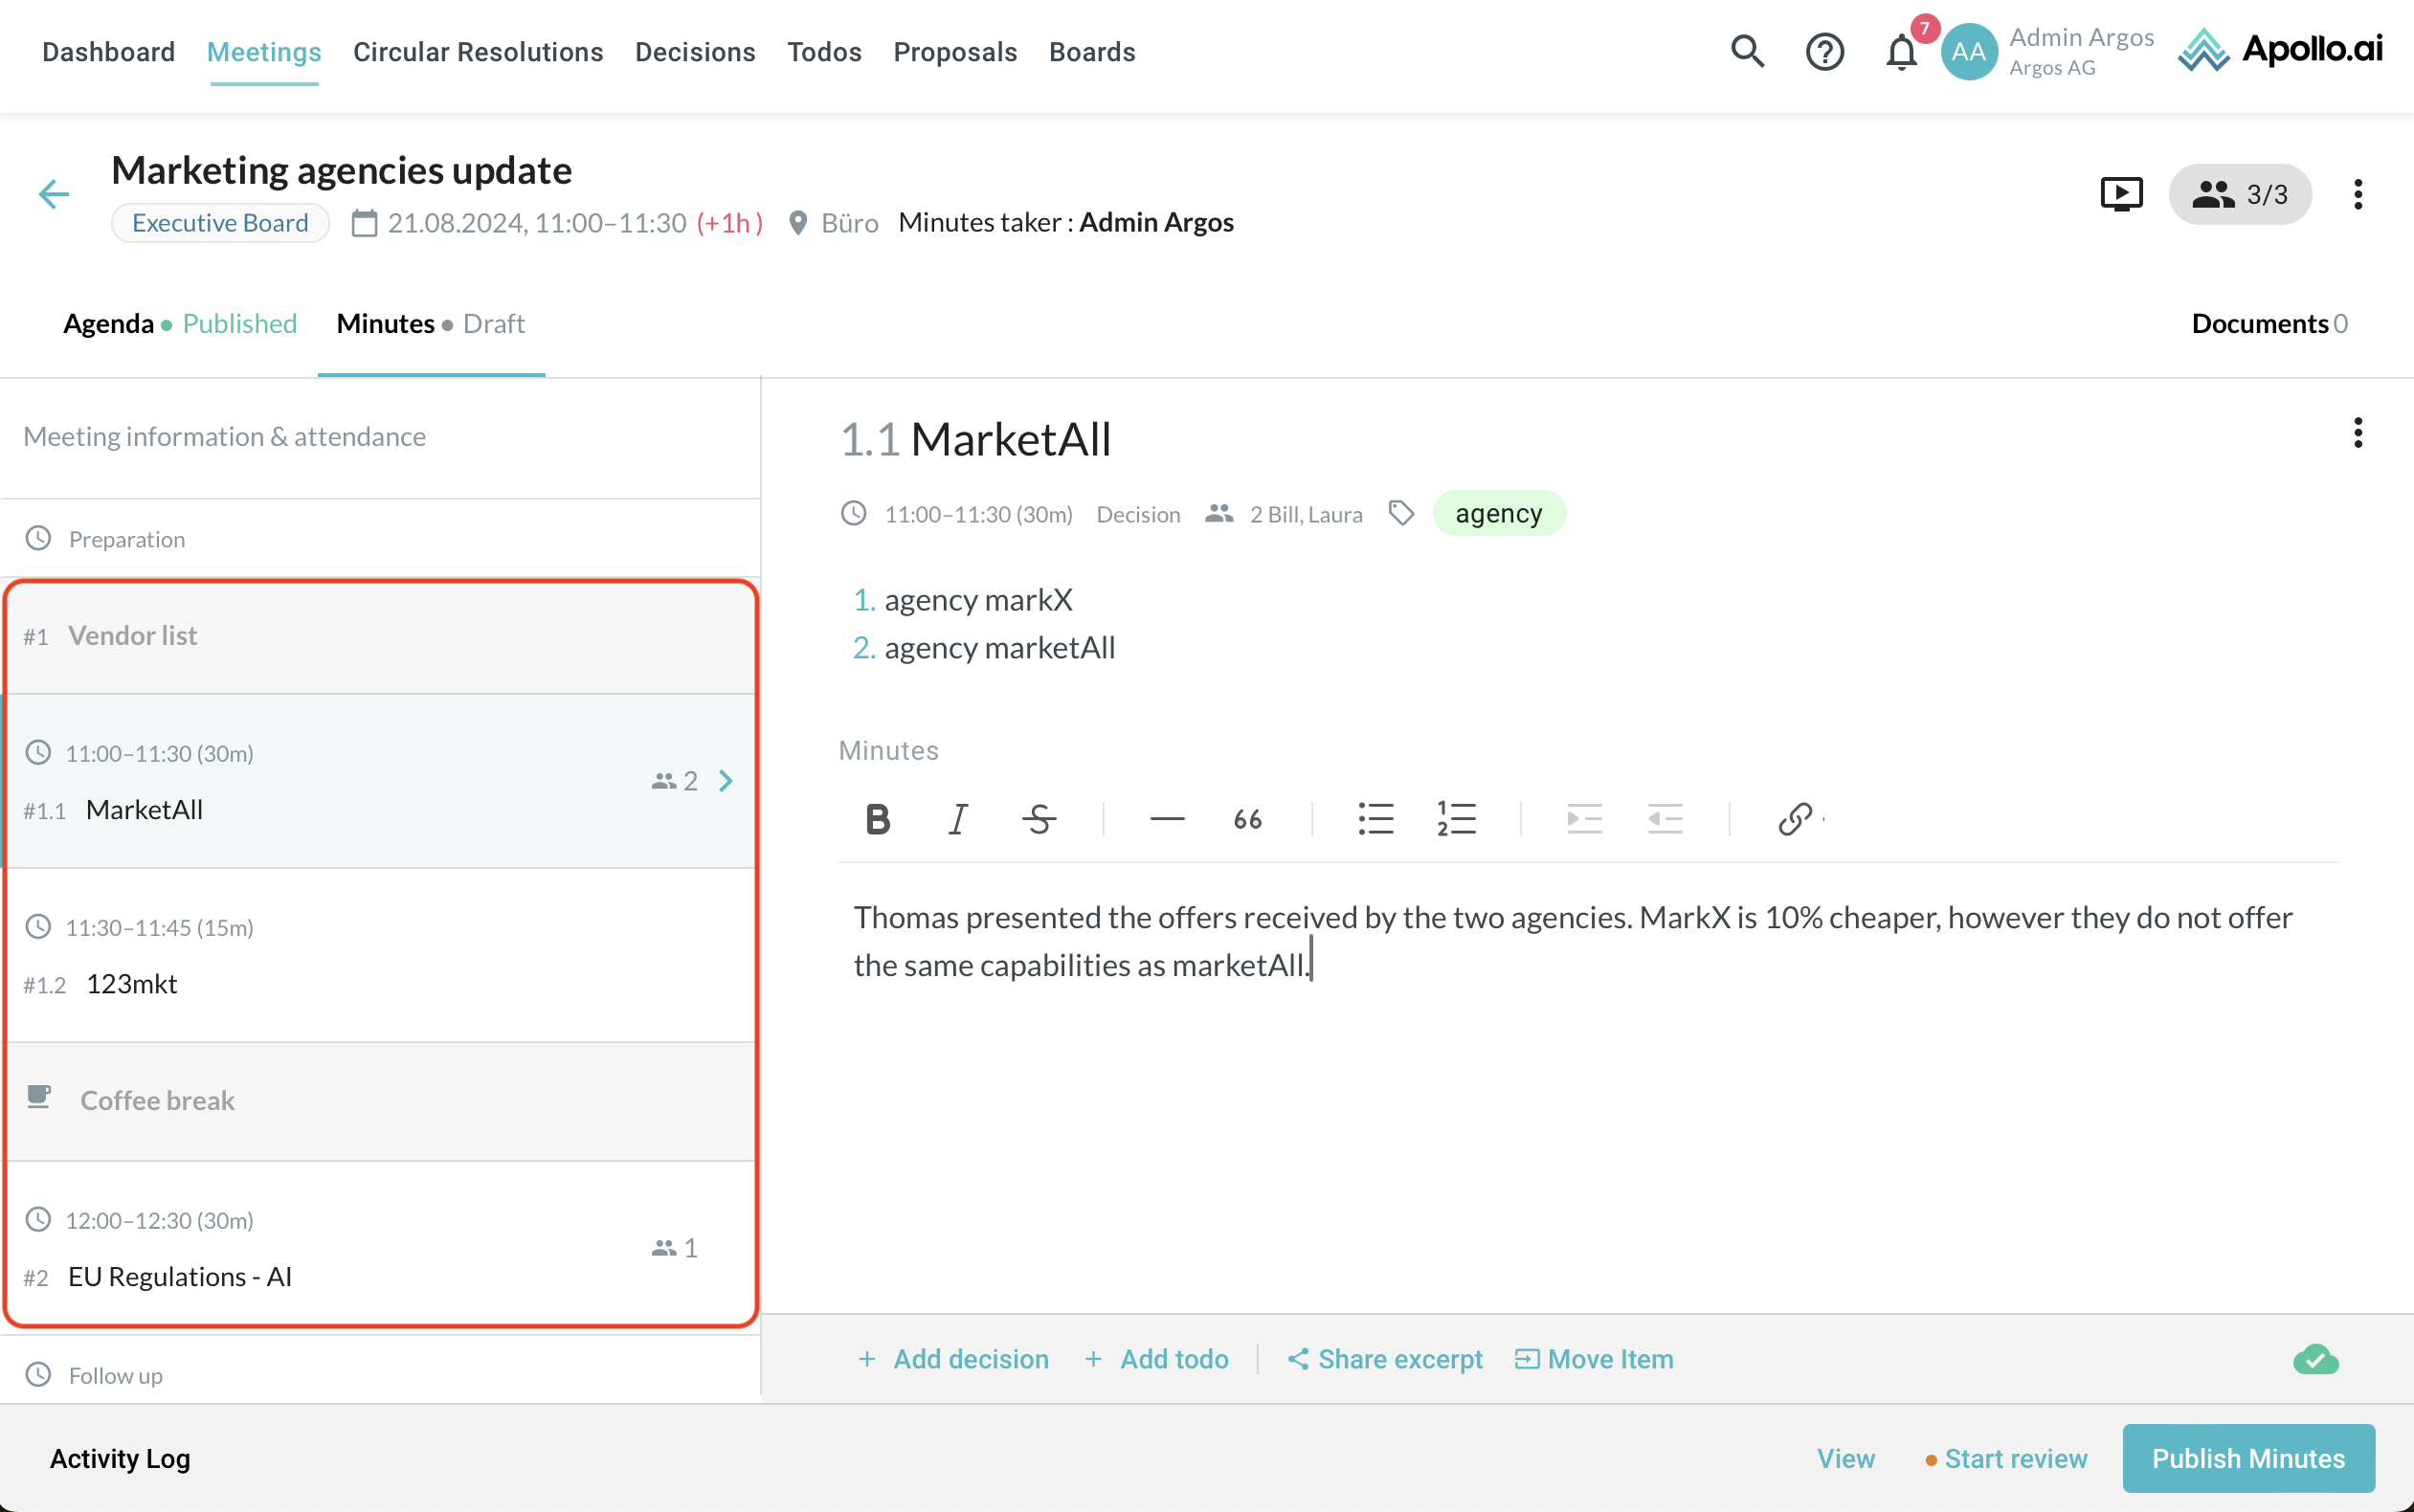Go back with the arrow icon

click(x=54, y=194)
